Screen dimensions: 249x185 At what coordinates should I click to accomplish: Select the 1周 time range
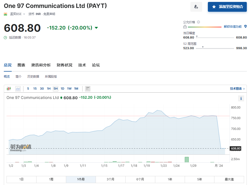pyautogui.click(x=51, y=180)
